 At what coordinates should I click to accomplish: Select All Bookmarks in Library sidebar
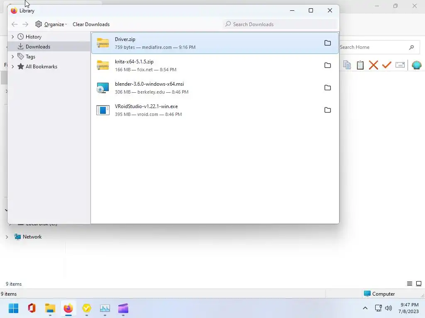[x=42, y=67]
